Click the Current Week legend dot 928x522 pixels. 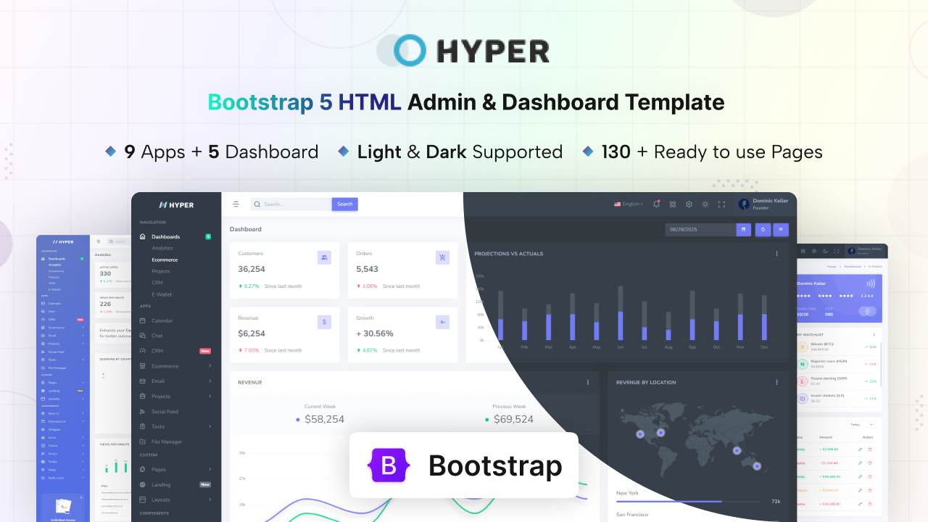tap(298, 420)
